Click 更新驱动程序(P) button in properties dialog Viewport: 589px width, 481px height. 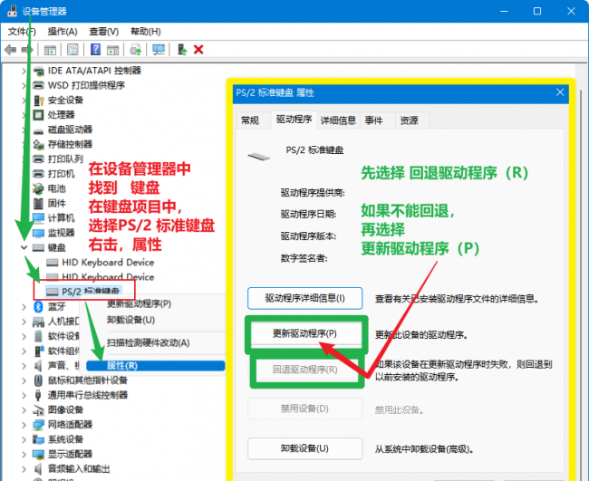click(304, 333)
